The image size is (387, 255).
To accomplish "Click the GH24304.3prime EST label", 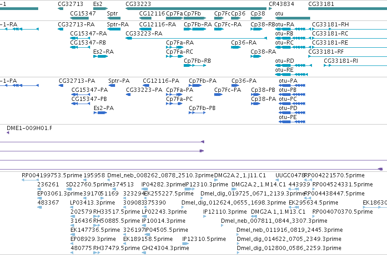I will tap(166, 248).
